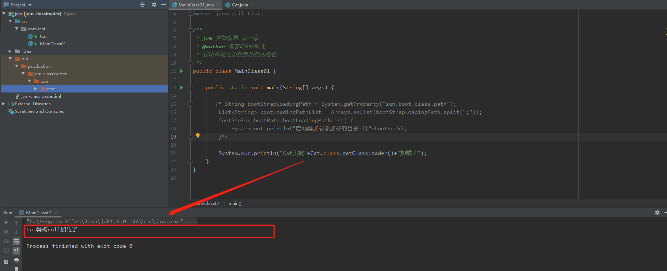Select Cat class in project tree

43,36
